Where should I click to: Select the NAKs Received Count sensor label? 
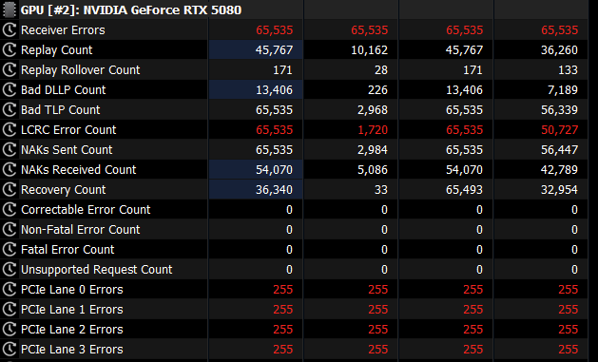tap(79, 169)
